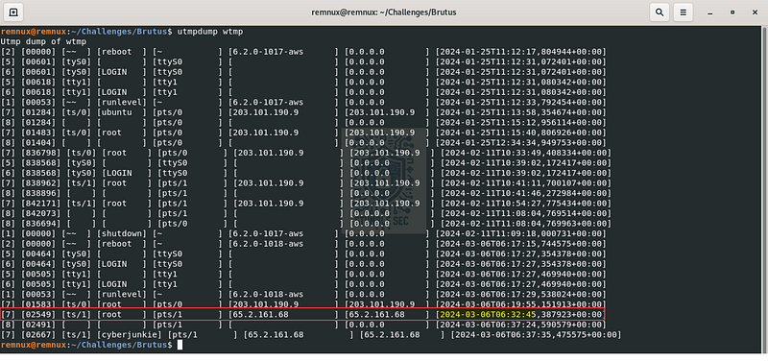The width and height of the screenshot is (768, 362).
Task: Click timestamp 2024-01-25T12:34:34,949753+00:00
Action: (520, 143)
